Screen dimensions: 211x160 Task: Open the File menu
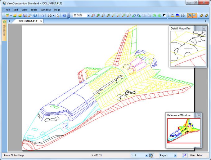click(8, 10)
